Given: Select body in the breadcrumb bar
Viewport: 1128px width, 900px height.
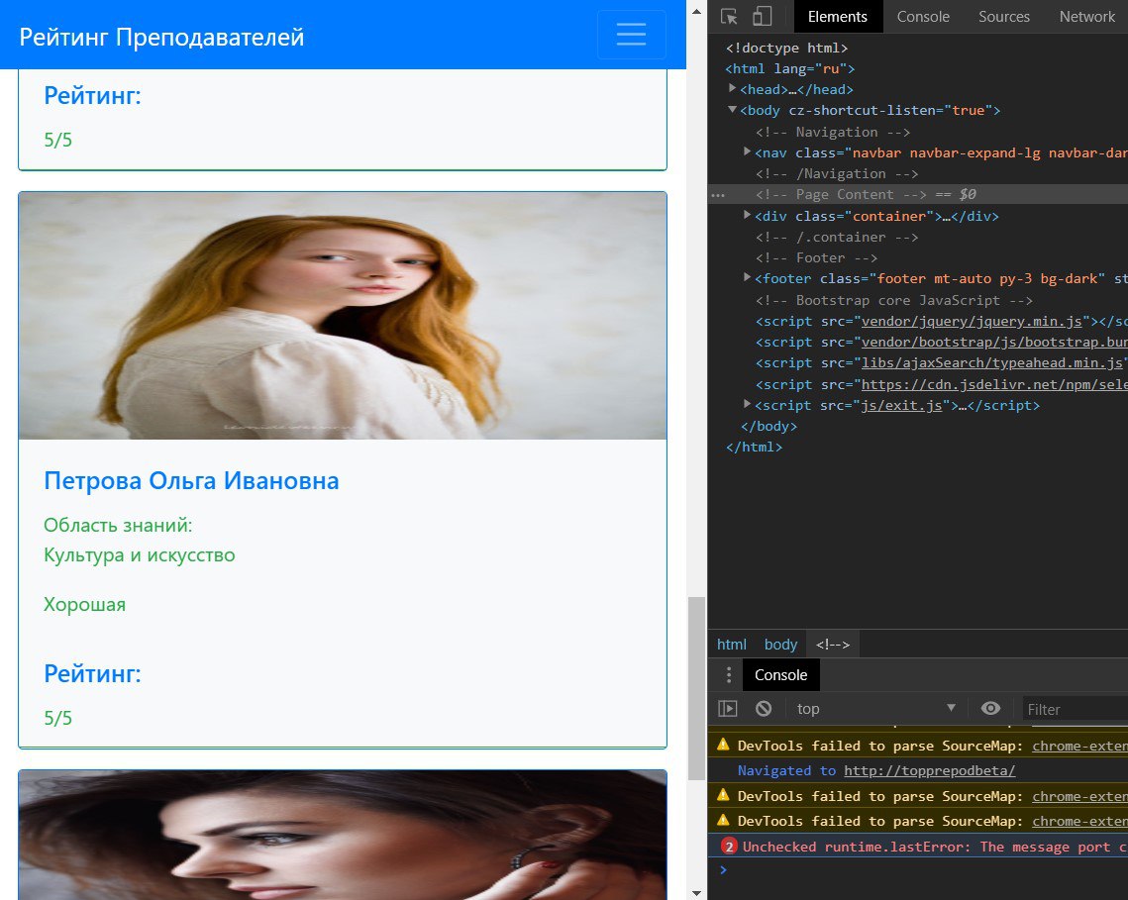Looking at the screenshot, I should 780,645.
